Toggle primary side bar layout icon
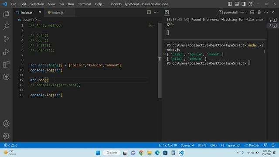The height and width of the screenshot is (157, 279). (x=230, y=4)
